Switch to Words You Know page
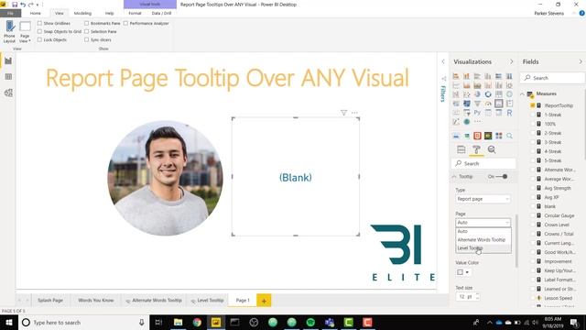The width and height of the screenshot is (586, 330). coord(95,300)
